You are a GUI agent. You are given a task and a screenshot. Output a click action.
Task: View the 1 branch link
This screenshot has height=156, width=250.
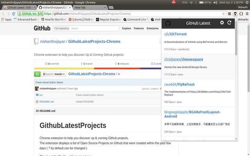point(87,64)
